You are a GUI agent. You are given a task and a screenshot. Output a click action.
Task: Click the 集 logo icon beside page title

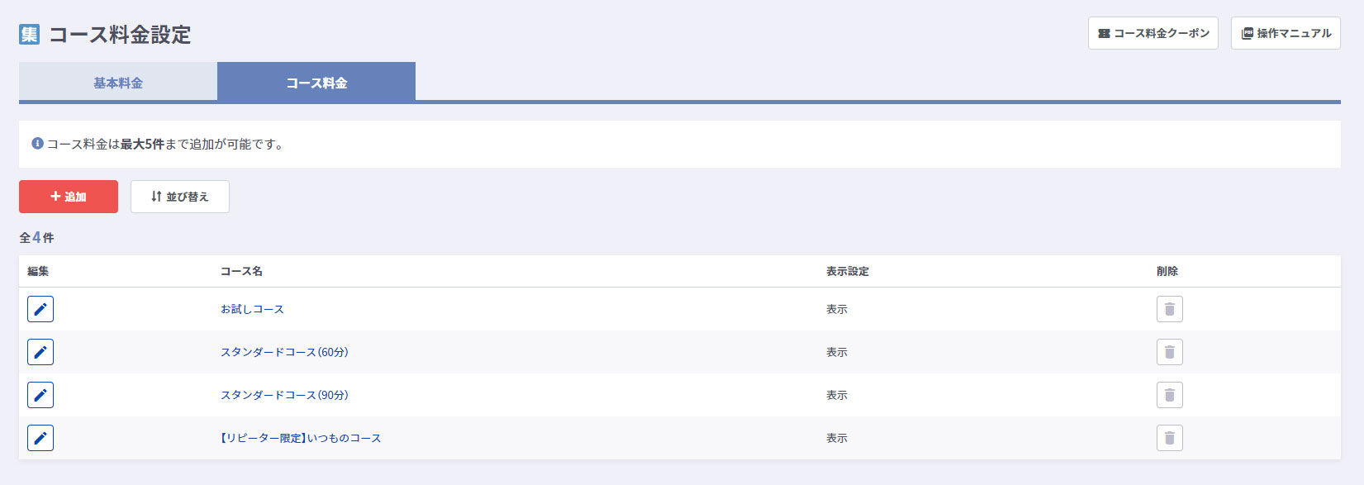click(x=29, y=34)
